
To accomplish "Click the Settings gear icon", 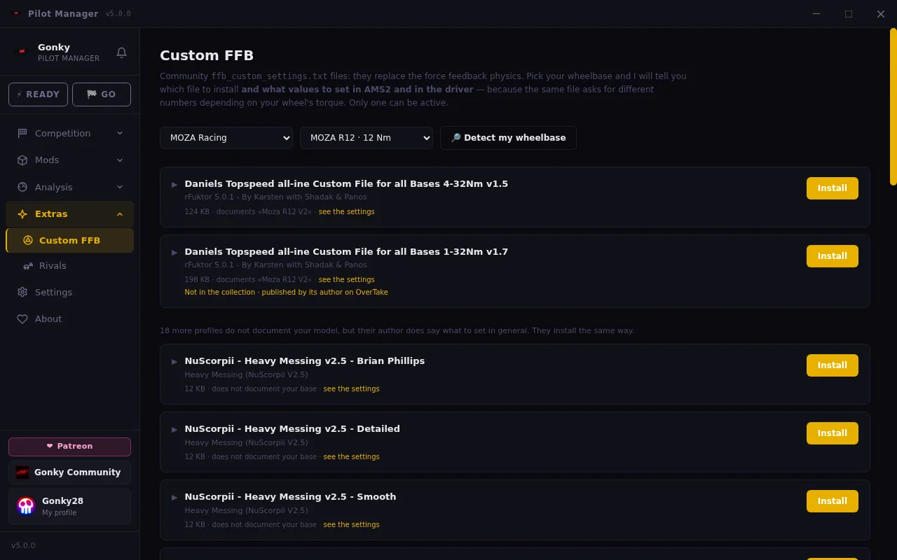I will (x=22, y=292).
